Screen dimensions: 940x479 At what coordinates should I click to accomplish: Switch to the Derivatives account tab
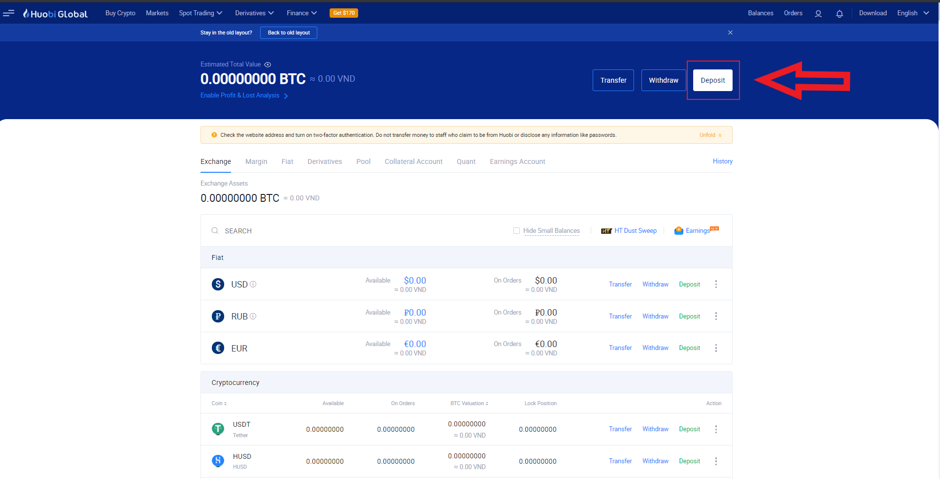(325, 161)
